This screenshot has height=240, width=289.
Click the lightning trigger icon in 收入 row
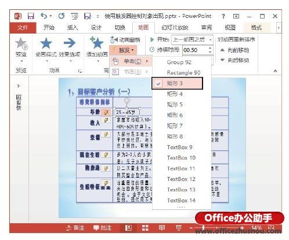(x=106, y=121)
